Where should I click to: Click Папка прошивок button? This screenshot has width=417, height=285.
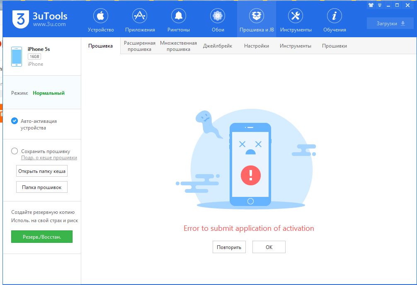click(x=42, y=187)
